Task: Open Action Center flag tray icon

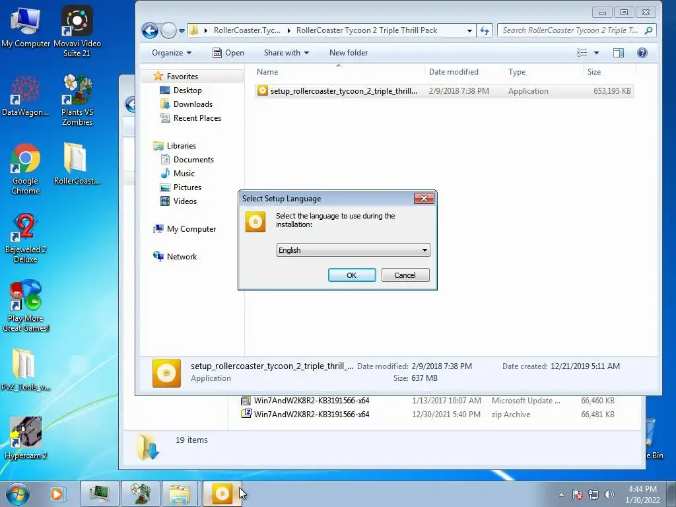Action: point(578,494)
